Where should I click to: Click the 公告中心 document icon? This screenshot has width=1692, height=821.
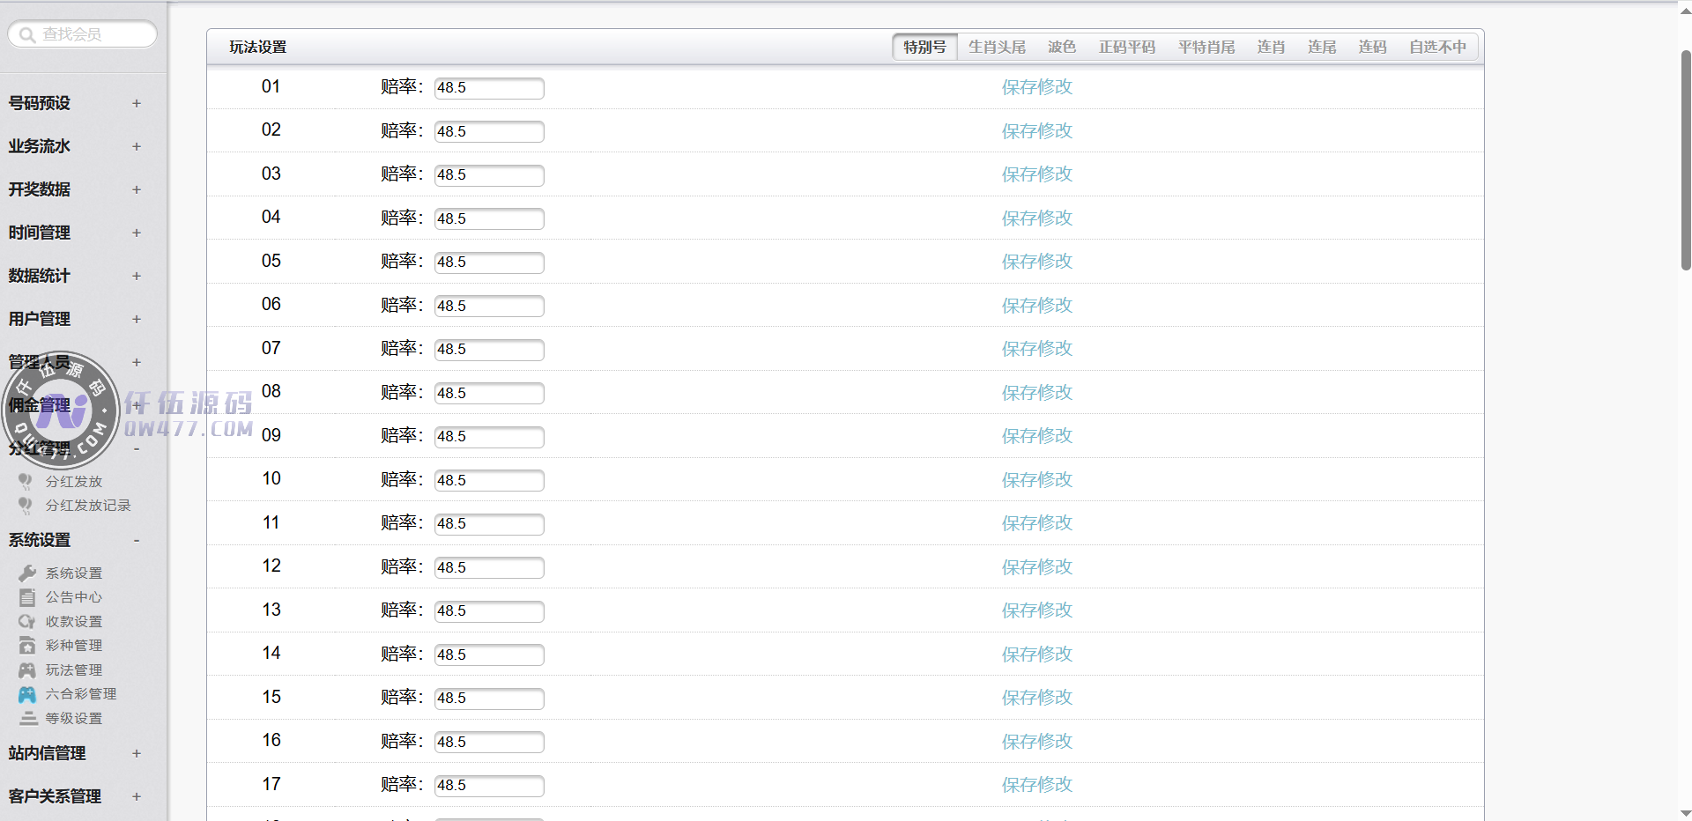pyautogui.click(x=27, y=597)
